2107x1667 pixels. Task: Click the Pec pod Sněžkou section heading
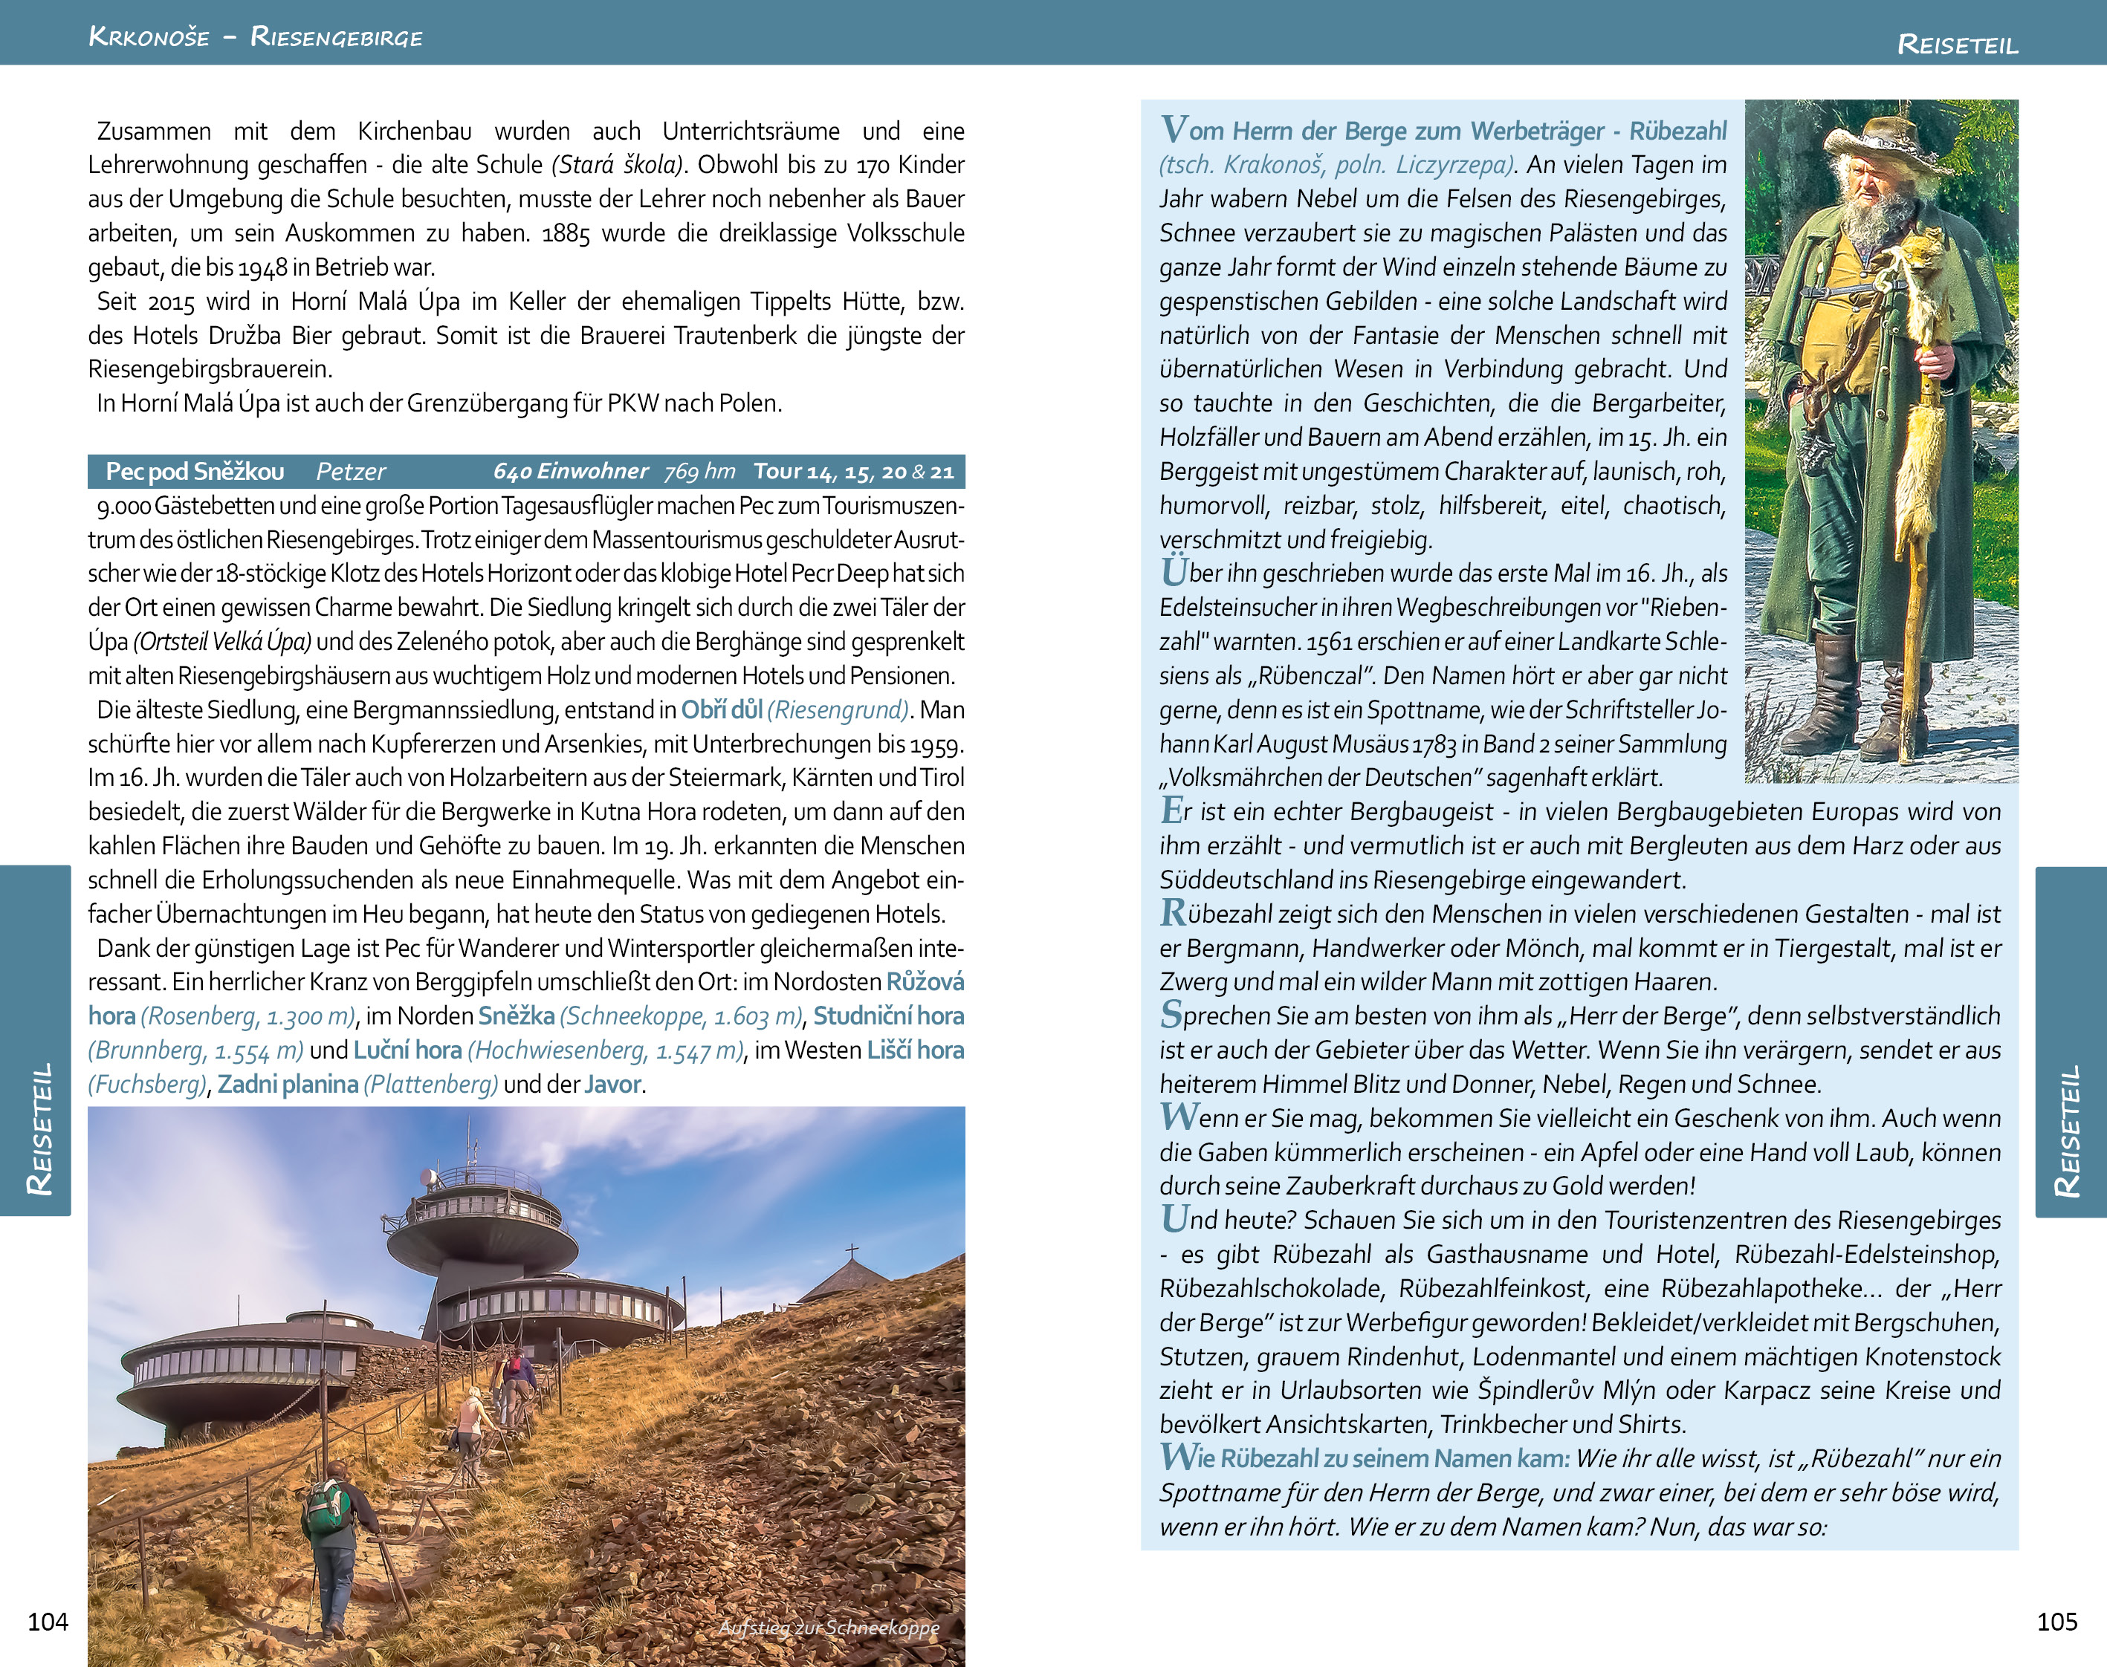click(194, 472)
